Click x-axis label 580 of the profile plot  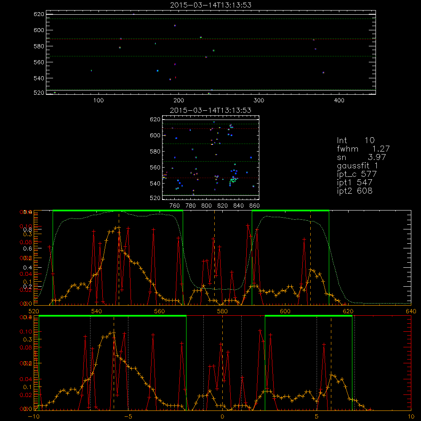click(222, 312)
